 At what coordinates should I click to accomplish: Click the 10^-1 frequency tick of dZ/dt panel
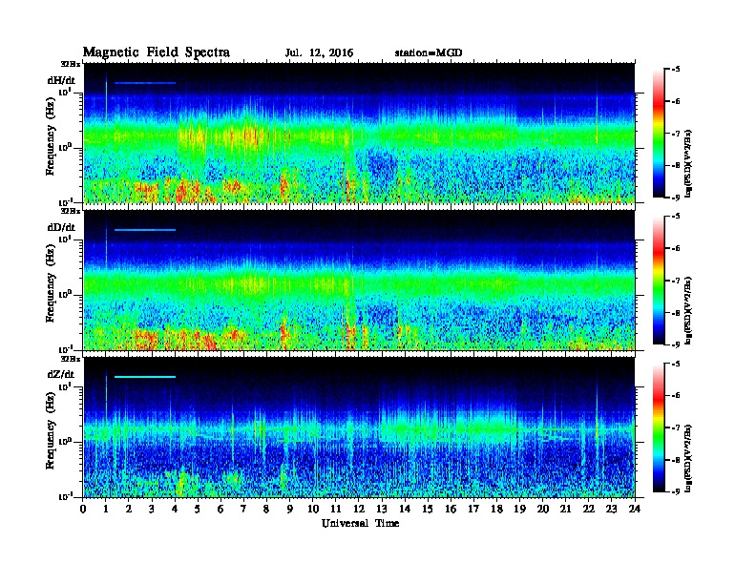tap(65, 496)
